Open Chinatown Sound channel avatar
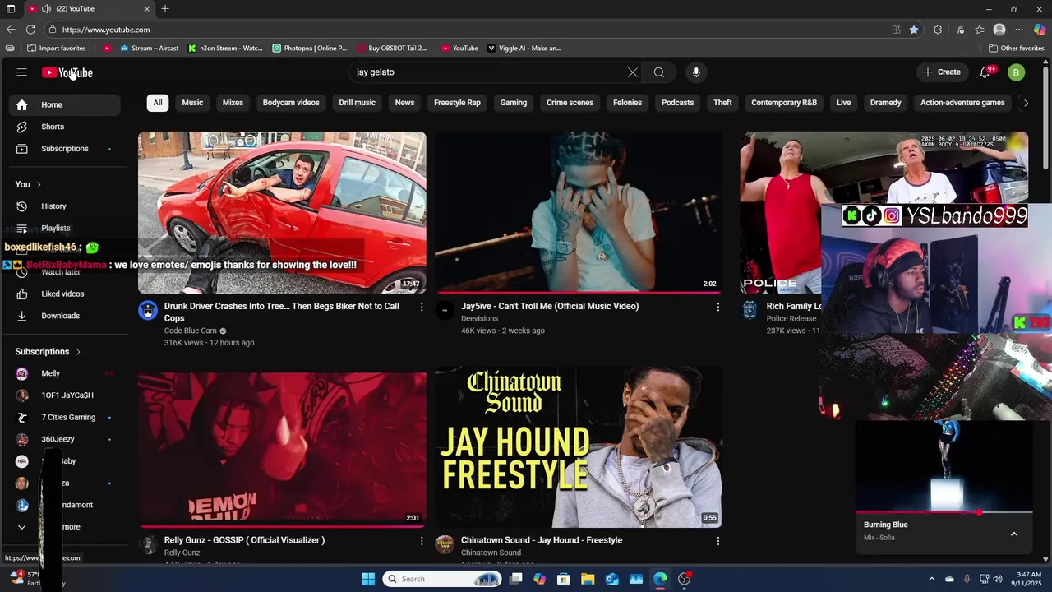1052x592 pixels. [445, 545]
